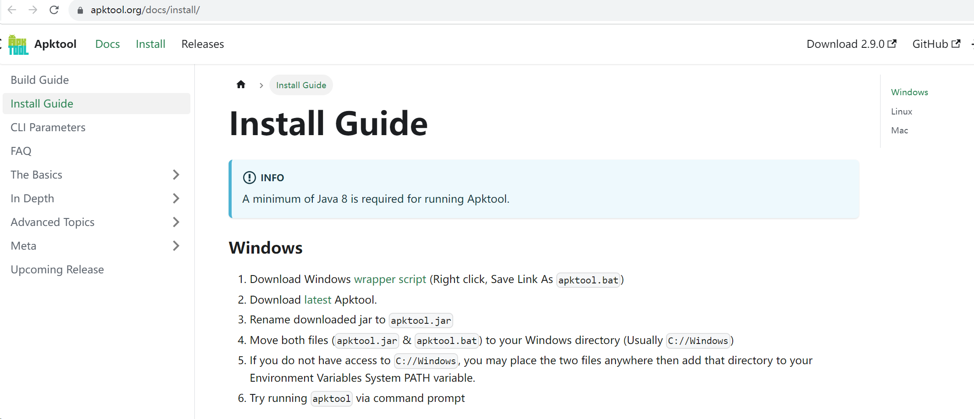The image size is (974, 419).
Task: Click the Install Guide page title
Action: click(328, 123)
